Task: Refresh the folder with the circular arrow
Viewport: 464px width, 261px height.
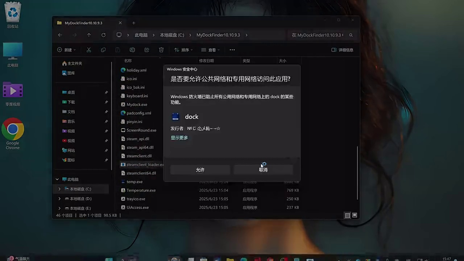Action: pyautogui.click(x=104, y=35)
